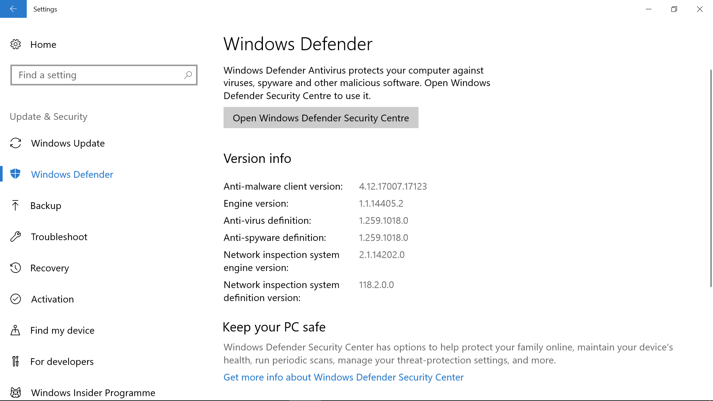Image resolution: width=713 pixels, height=401 pixels.
Task: Open Windows Defender Security Centre
Action: (321, 118)
